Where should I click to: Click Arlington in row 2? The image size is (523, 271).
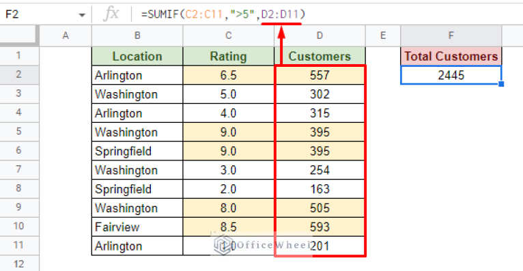(x=137, y=75)
